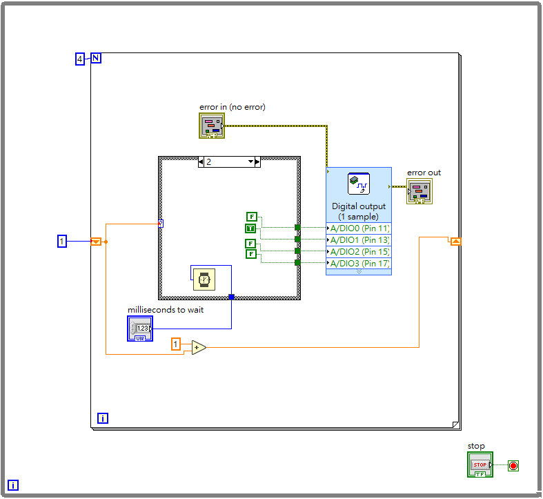Go to previous case with left arrow
The height and width of the screenshot is (499, 543).
(201, 162)
